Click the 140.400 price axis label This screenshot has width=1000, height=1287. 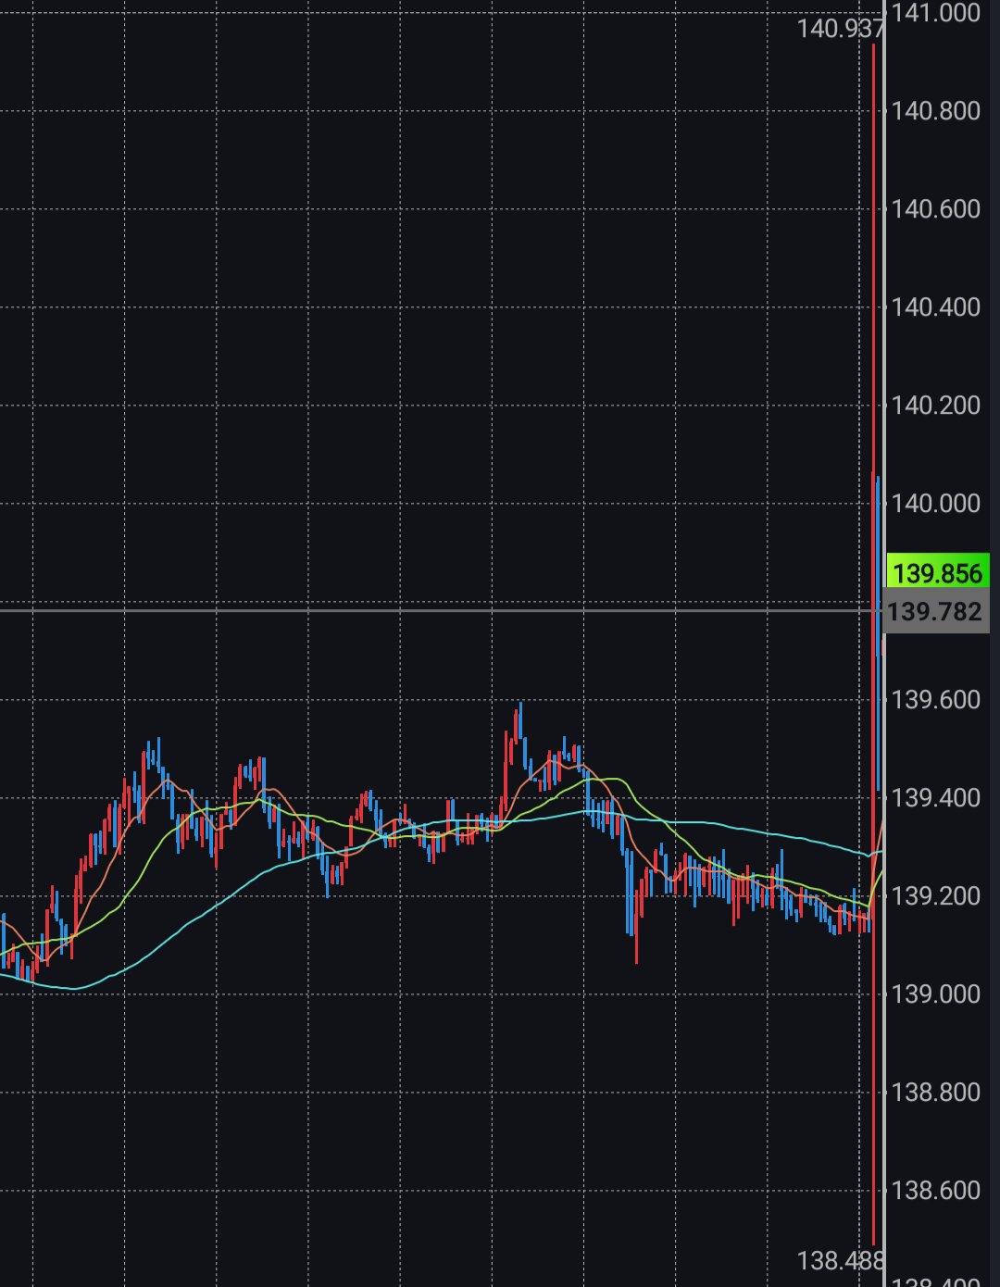(935, 307)
